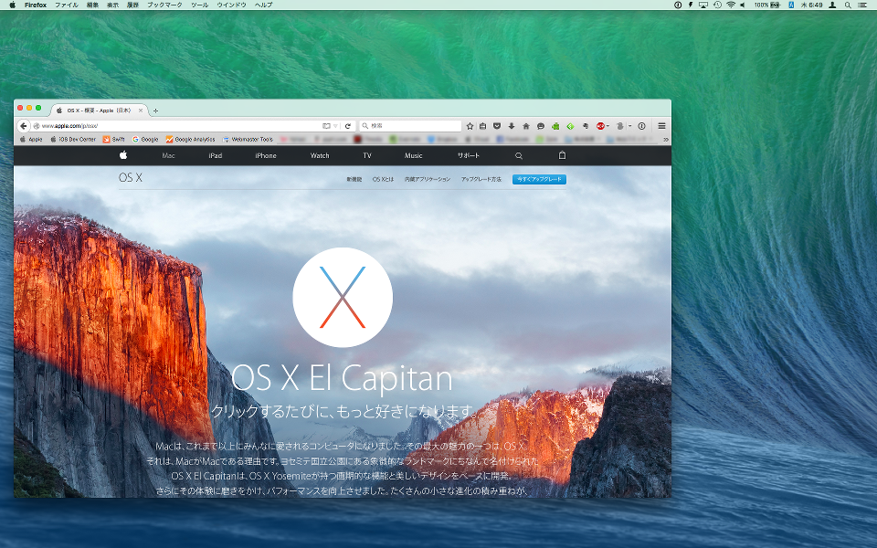The height and width of the screenshot is (548, 877).
Task: Open the Firefox hamburger menu
Action: (661, 126)
